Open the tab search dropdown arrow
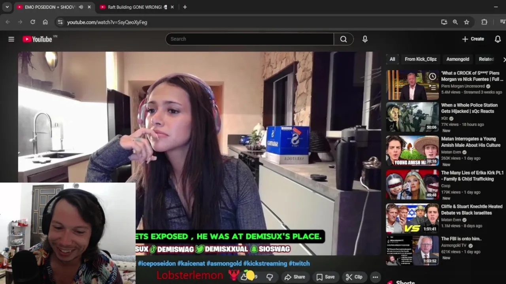Viewport: 506px width, 284px height. click(7, 7)
